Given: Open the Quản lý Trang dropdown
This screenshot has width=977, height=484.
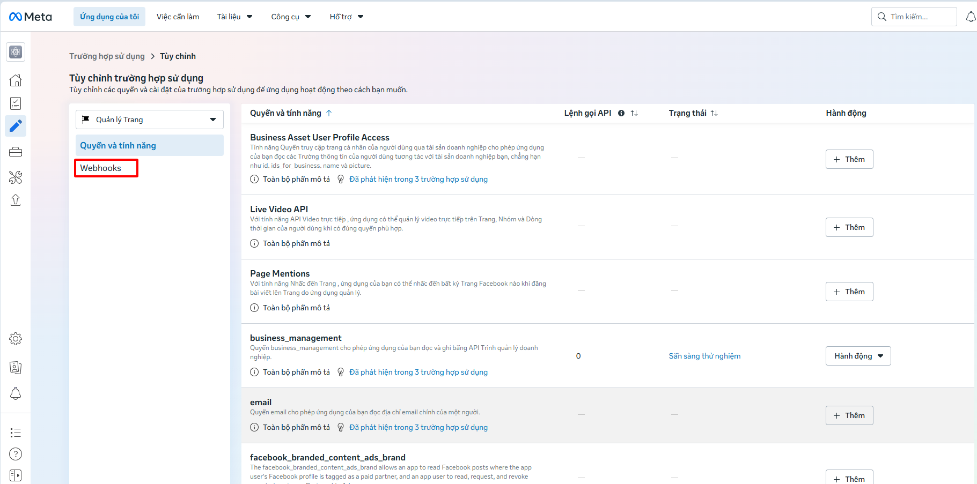Looking at the screenshot, I should (150, 120).
